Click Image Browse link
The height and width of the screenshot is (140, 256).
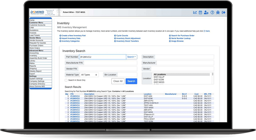coord(177,41)
